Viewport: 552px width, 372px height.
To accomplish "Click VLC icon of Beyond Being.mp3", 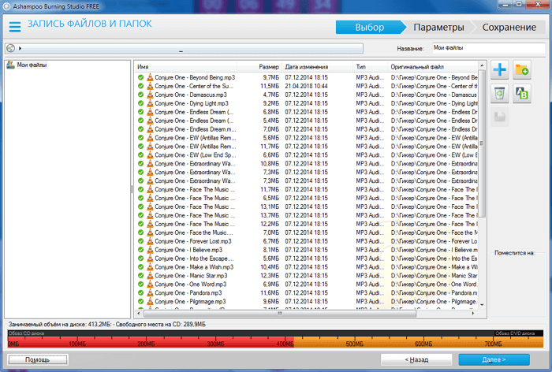I will 148,78.
